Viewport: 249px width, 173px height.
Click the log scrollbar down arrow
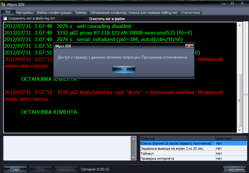tap(240, 130)
